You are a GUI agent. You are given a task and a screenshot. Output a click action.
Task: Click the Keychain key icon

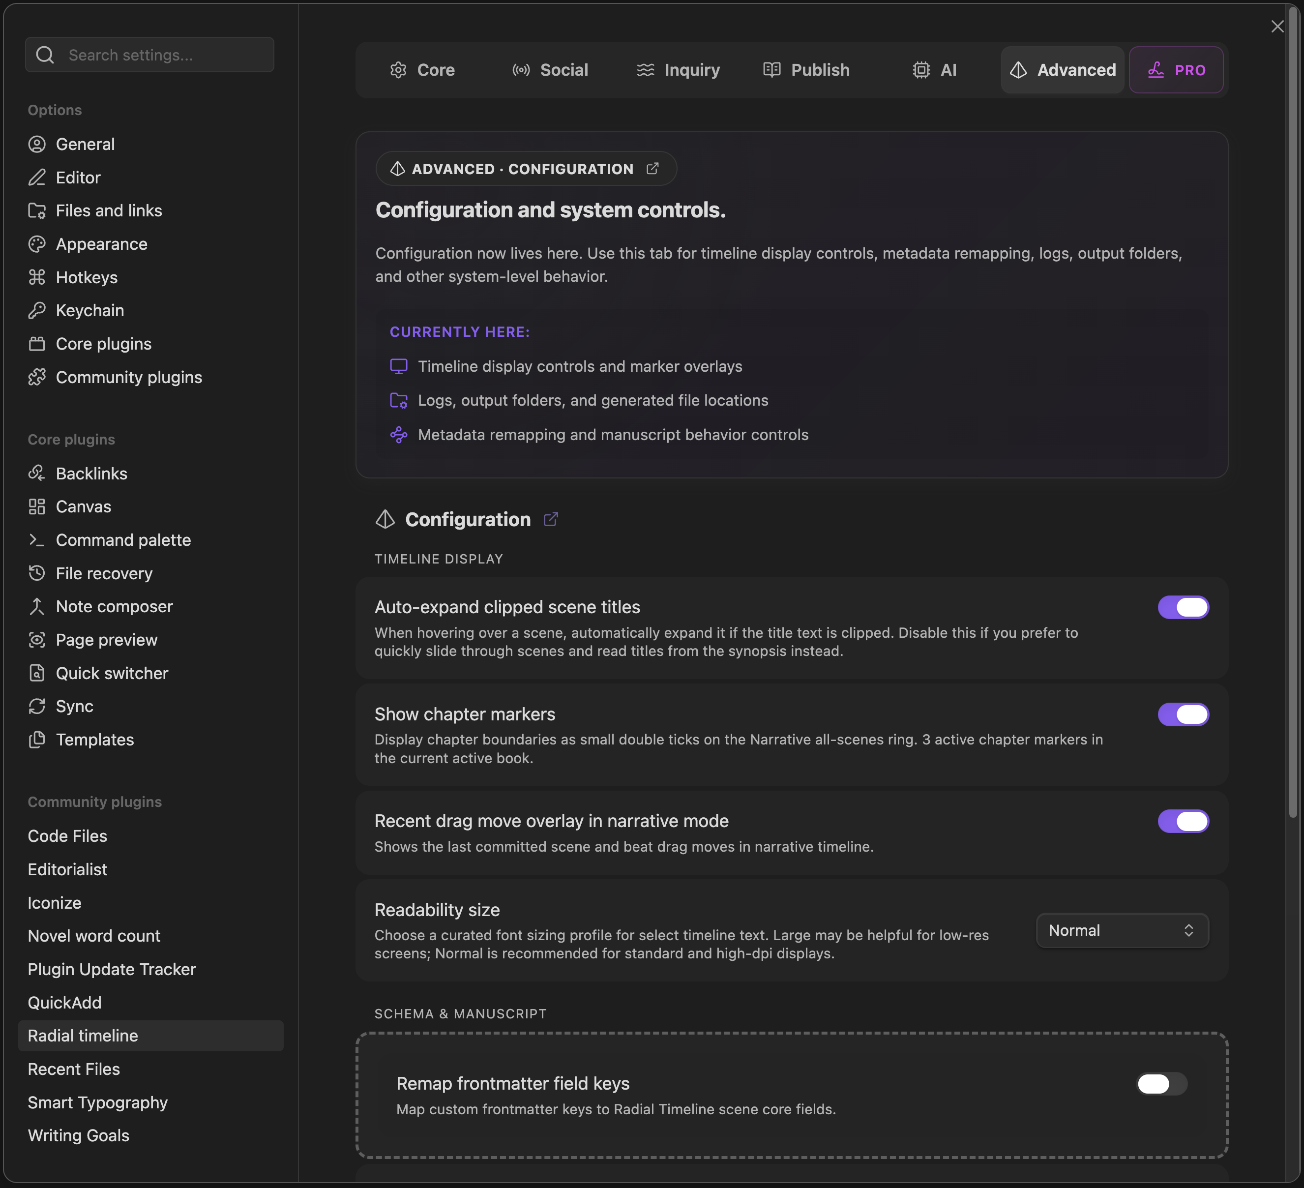[37, 310]
